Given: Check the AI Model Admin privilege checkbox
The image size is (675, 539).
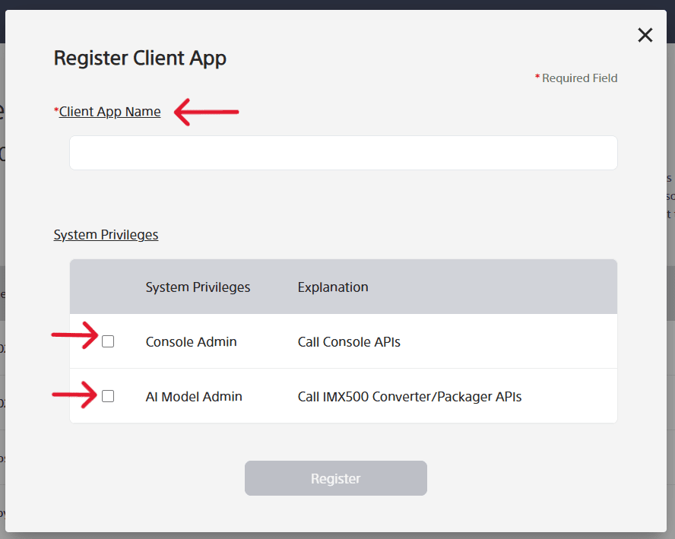Looking at the screenshot, I should pos(107,395).
